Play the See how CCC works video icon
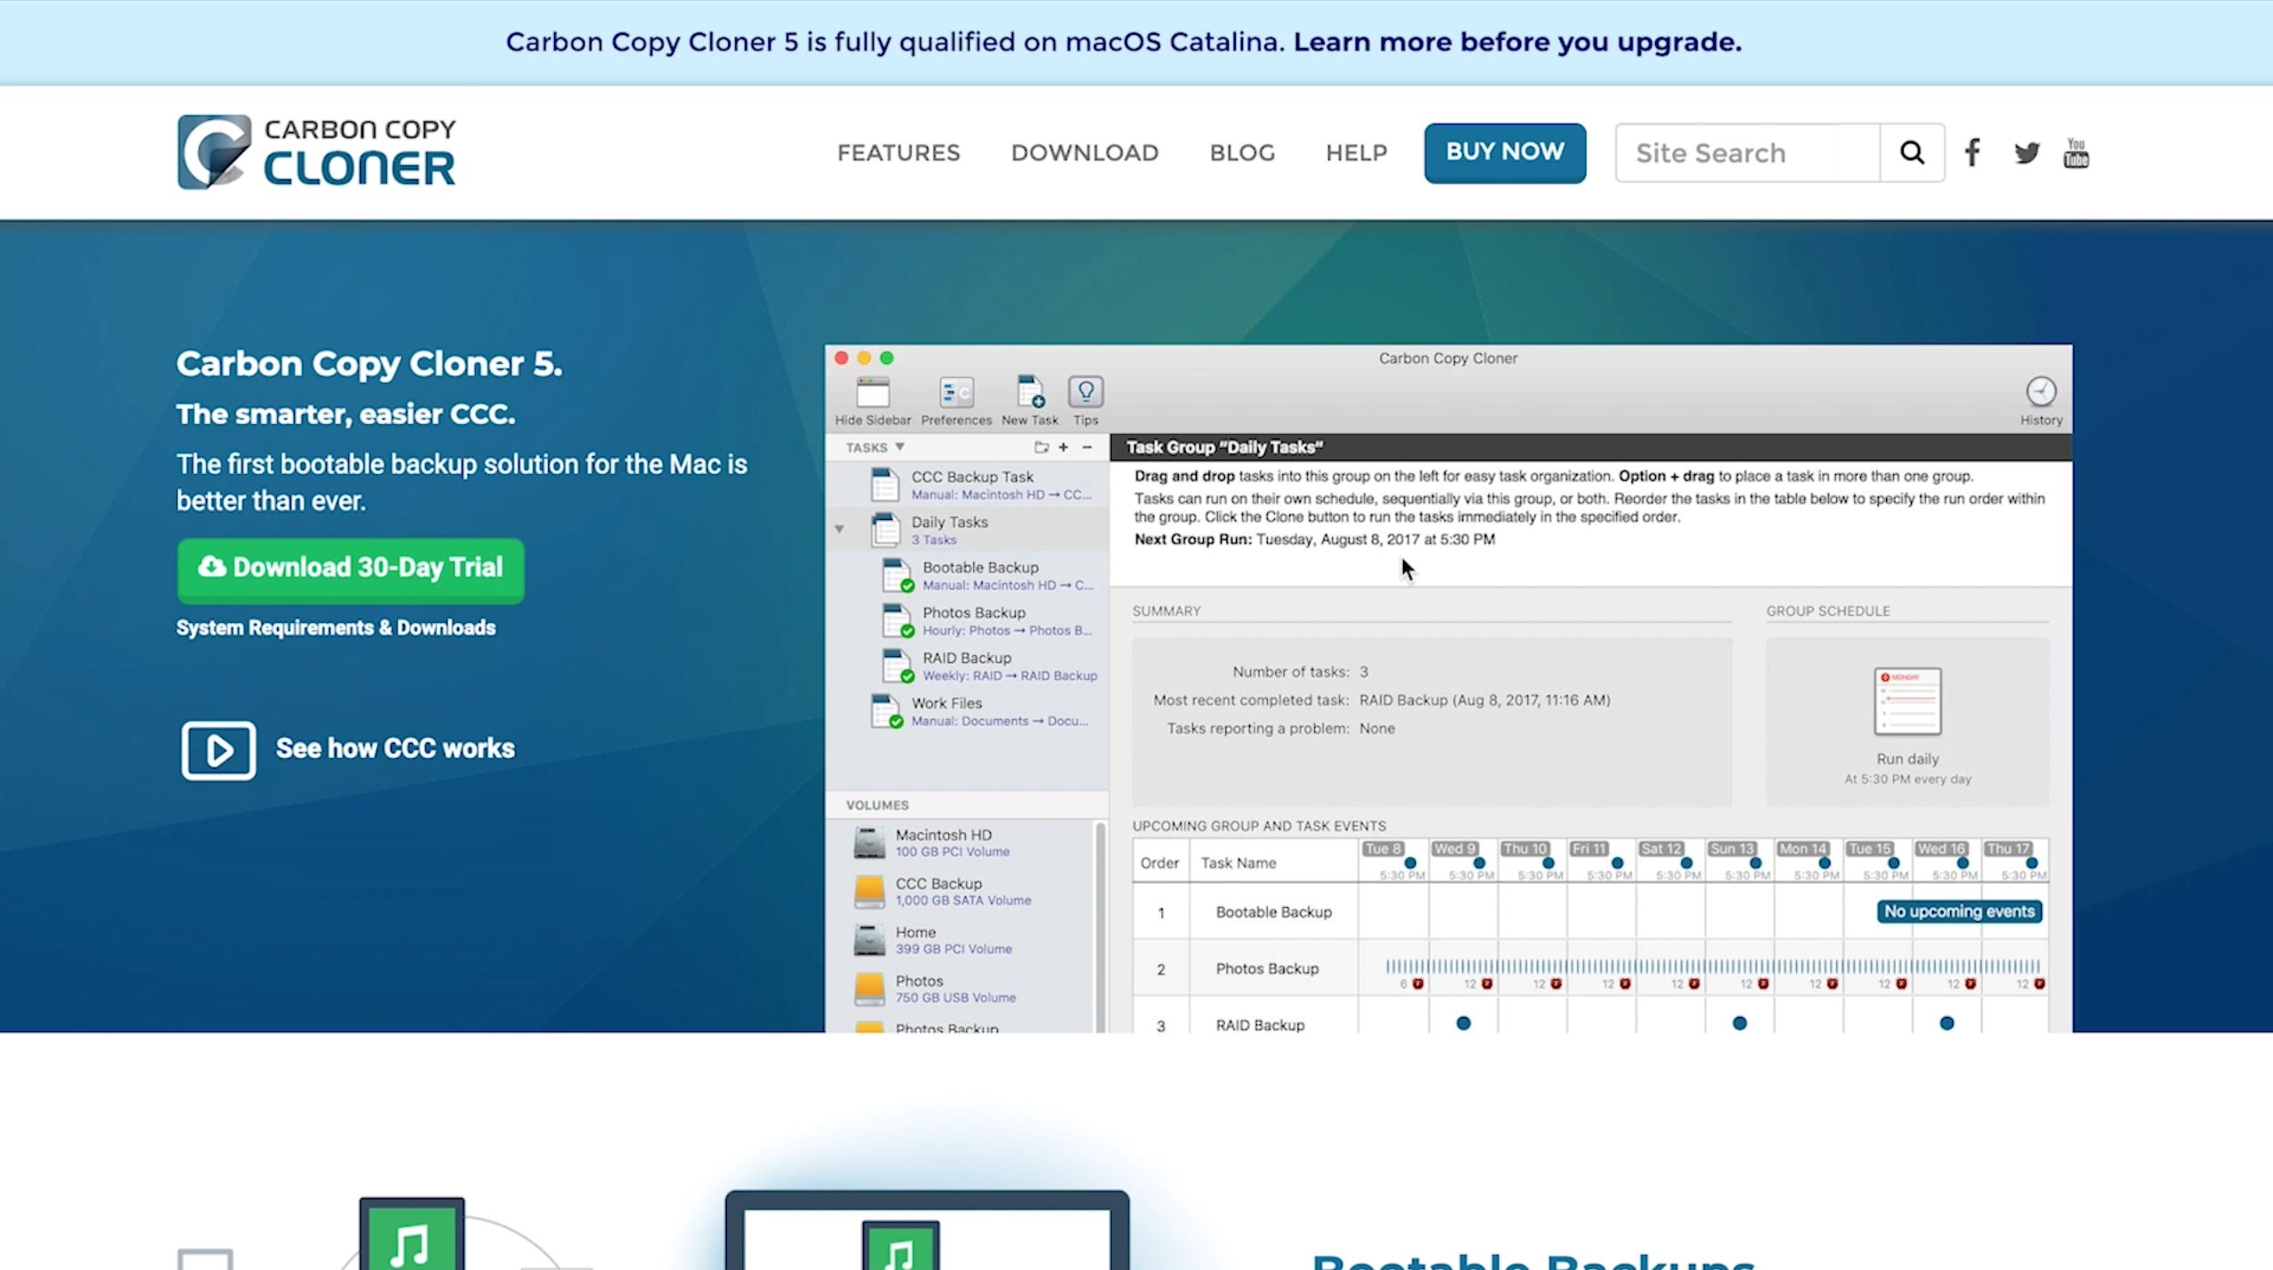Screen dimensions: 2273x1270 point(218,750)
